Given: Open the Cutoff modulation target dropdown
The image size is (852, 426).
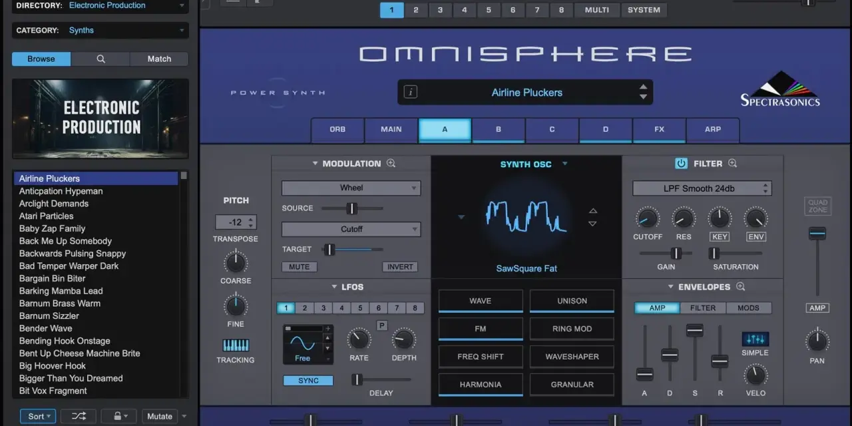Looking at the screenshot, I should tap(351, 229).
